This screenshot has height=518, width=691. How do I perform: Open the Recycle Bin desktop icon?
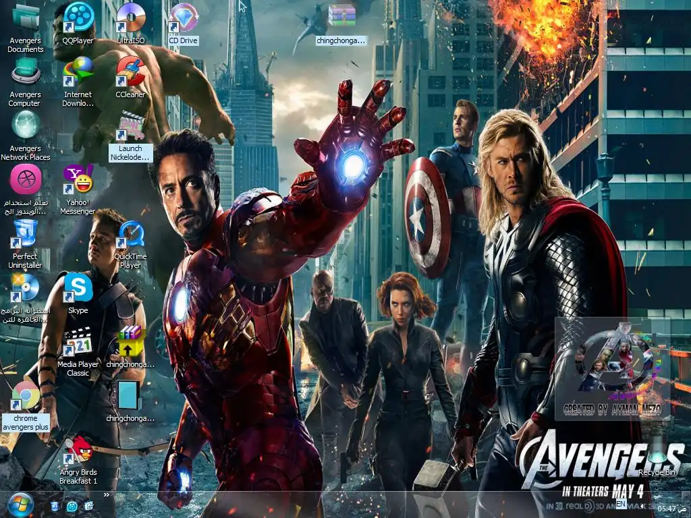[x=657, y=456]
